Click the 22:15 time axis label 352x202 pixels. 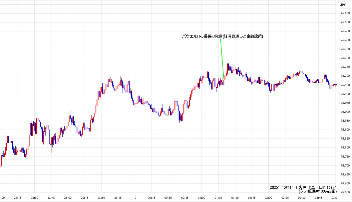coord(18,198)
